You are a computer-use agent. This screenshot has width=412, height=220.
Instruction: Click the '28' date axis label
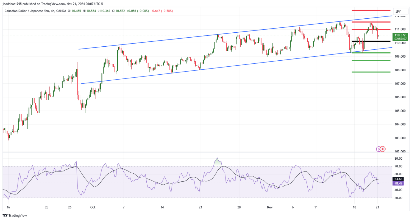(239, 207)
